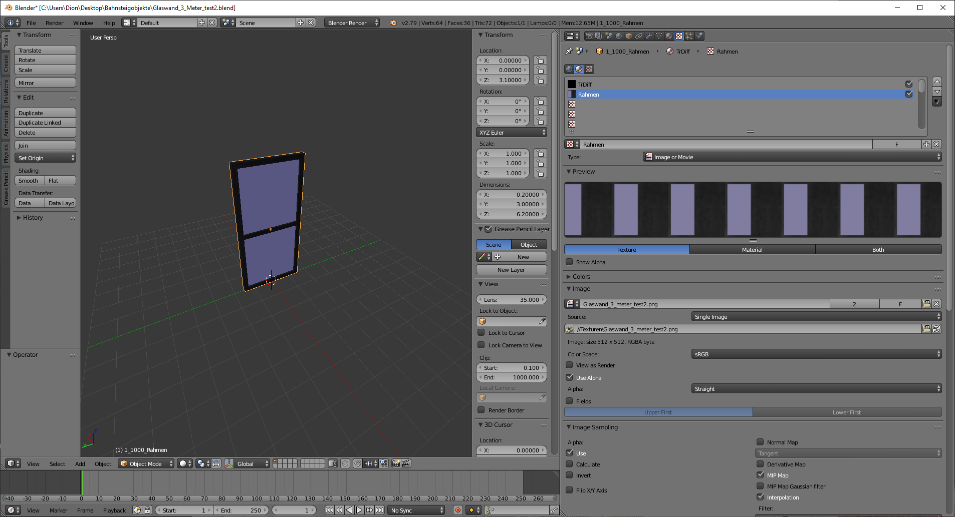Open the Render menu
The height and width of the screenshot is (517, 955).
tap(54, 23)
